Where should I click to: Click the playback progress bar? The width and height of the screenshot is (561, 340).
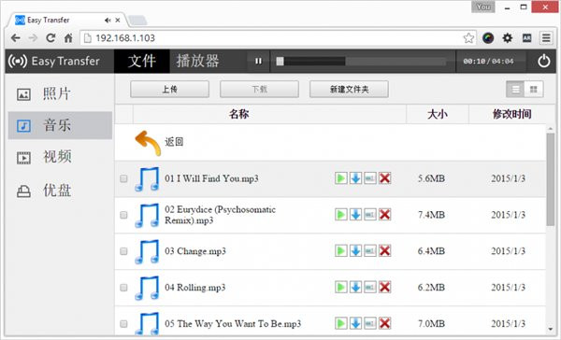tap(361, 61)
